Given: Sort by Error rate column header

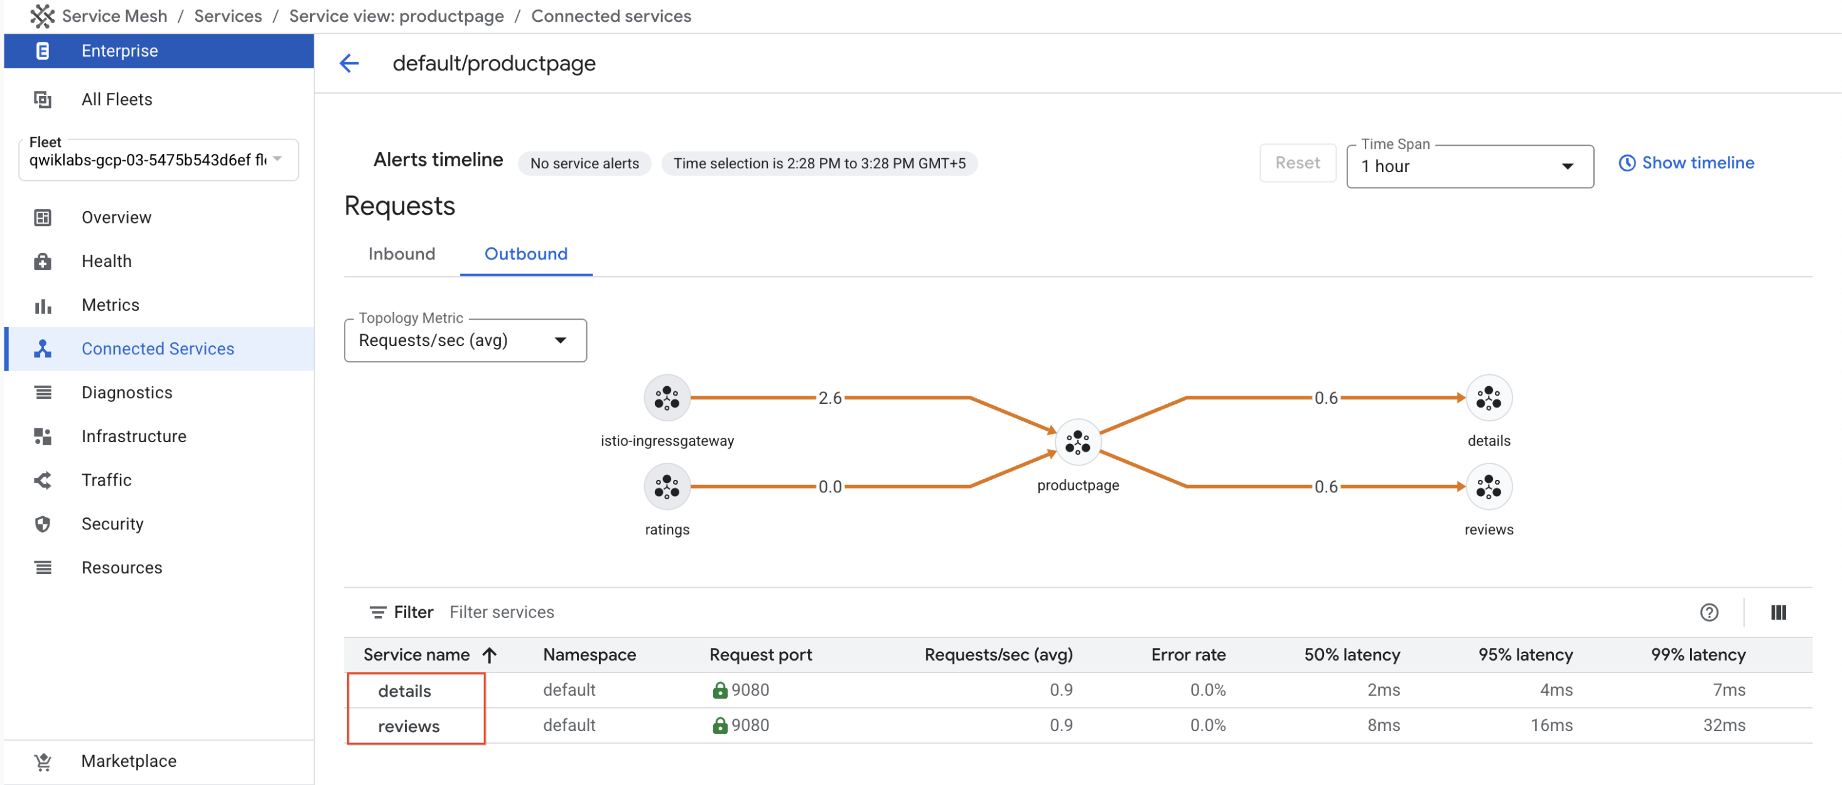Looking at the screenshot, I should (1188, 655).
